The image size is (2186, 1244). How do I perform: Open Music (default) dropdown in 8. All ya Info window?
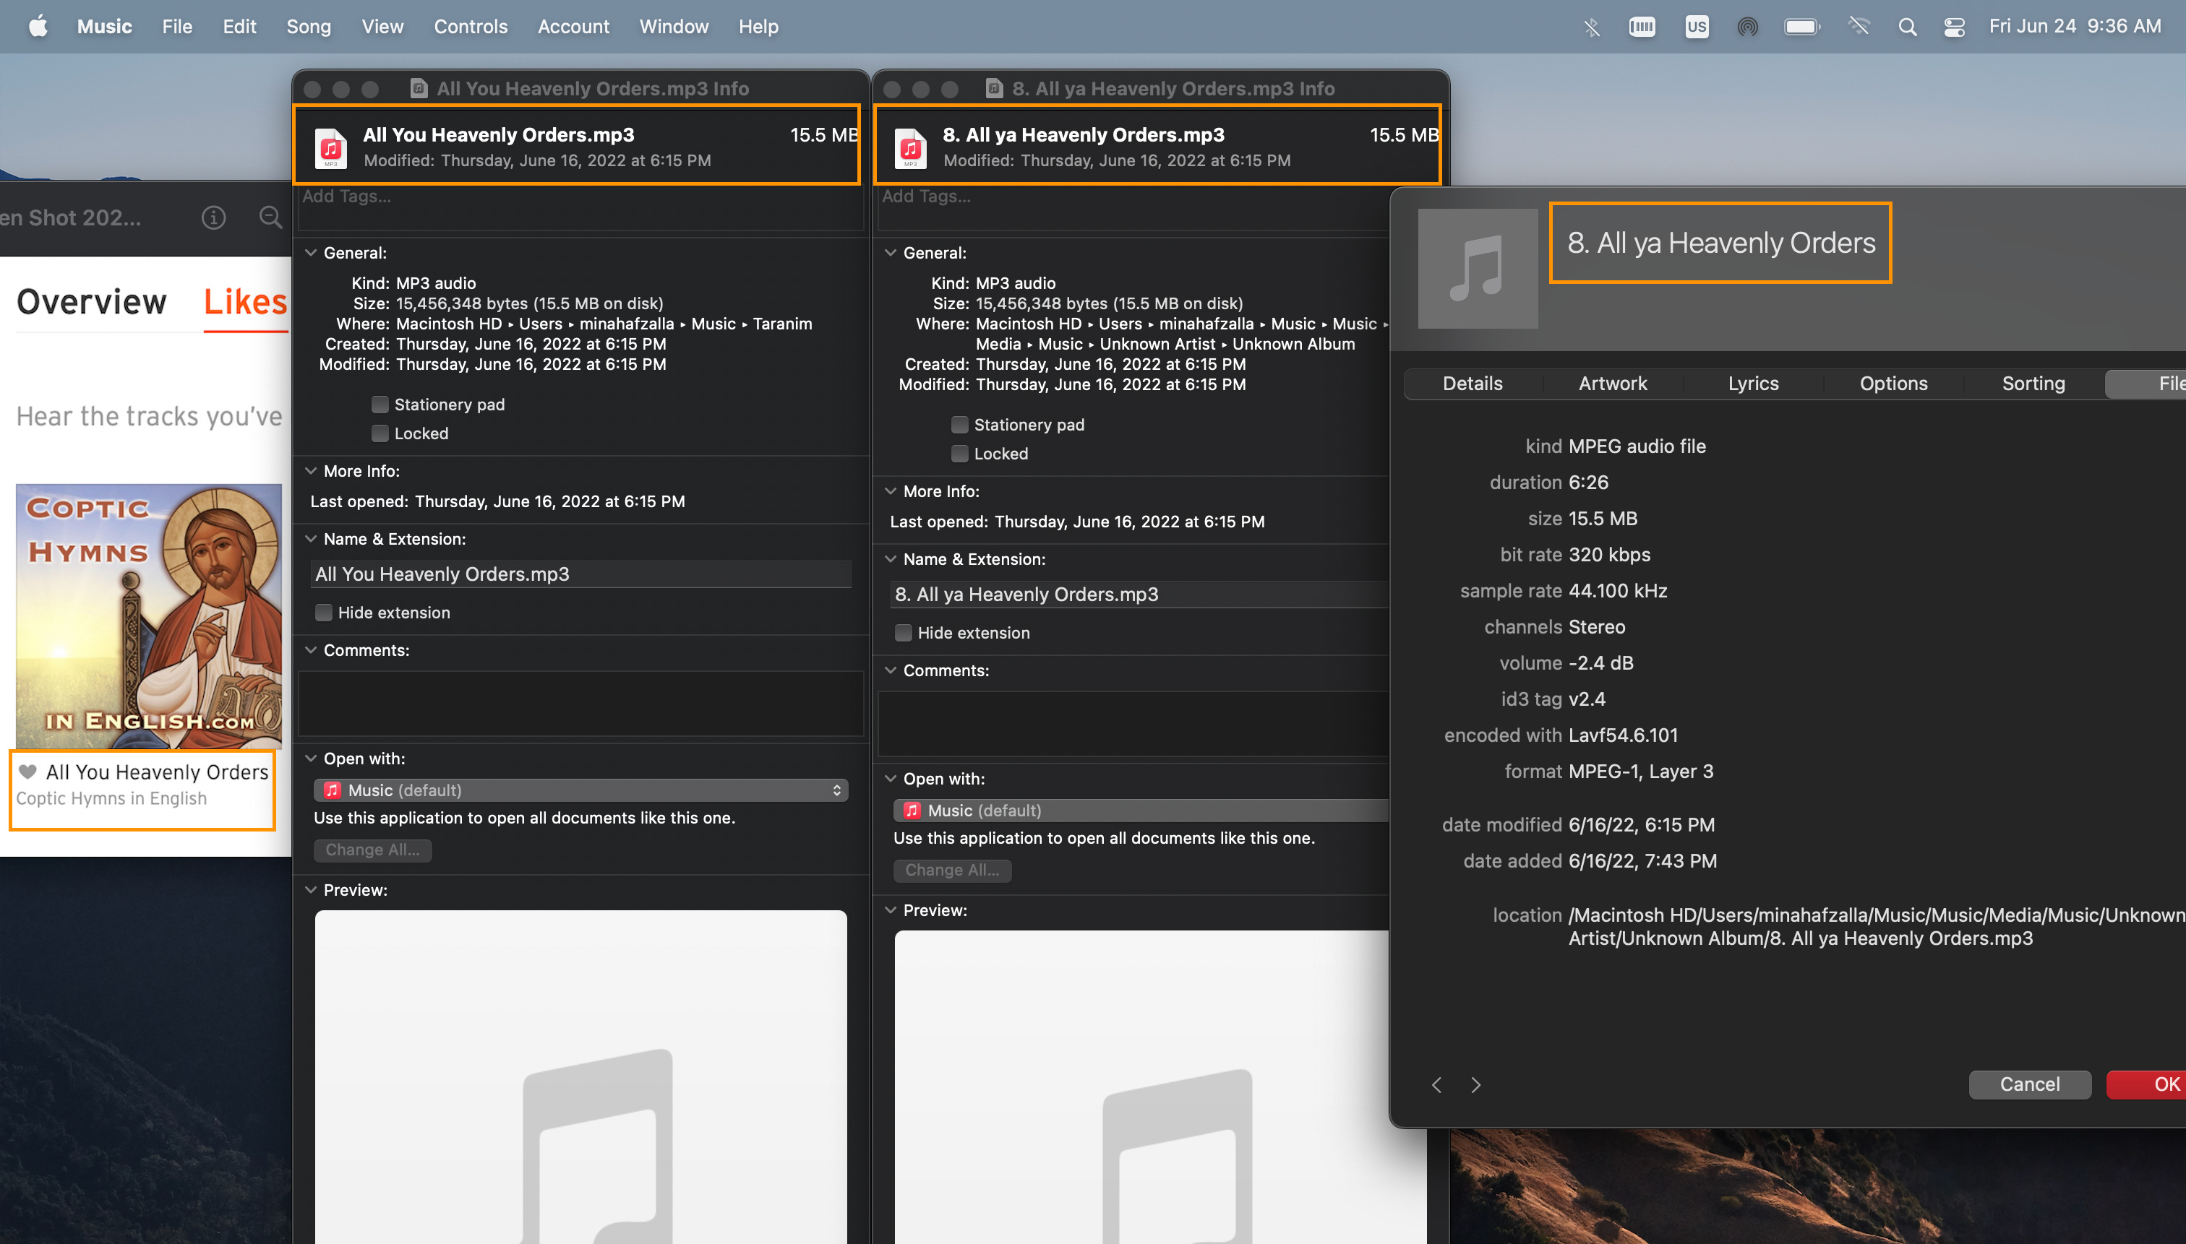pyautogui.click(x=1141, y=811)
